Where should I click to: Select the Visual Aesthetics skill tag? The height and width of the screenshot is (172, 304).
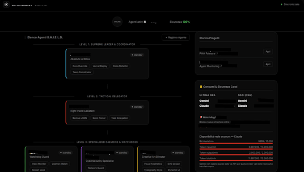click(153, 164)
